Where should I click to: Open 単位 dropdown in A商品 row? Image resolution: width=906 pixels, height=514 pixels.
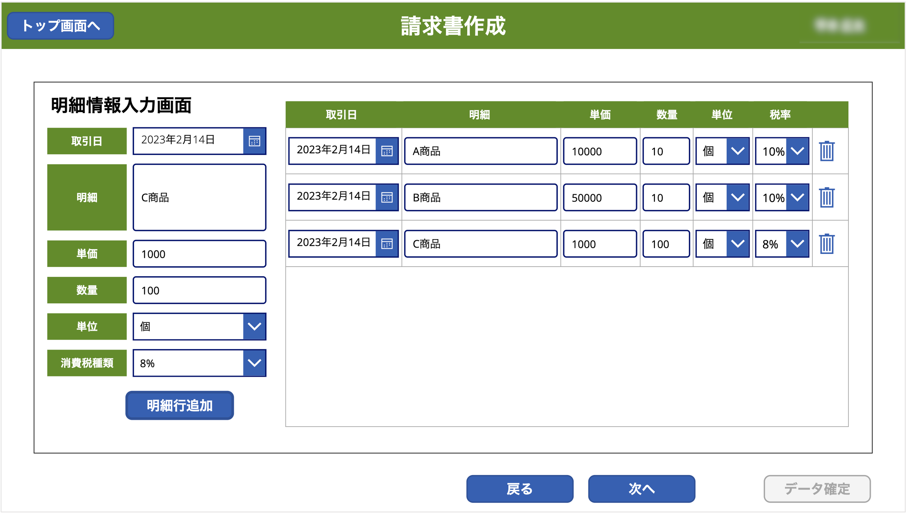click(x=737, y=151)
